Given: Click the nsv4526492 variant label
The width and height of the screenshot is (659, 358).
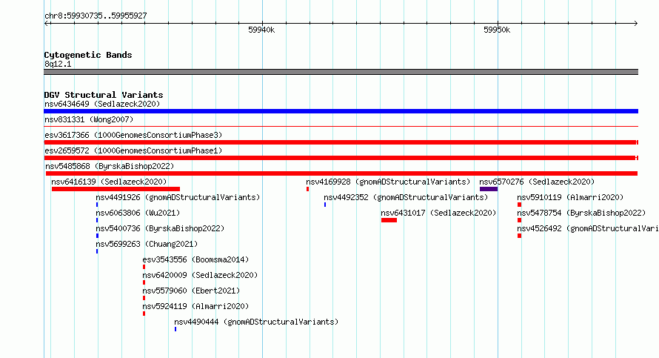Looking at the screenshot, I should tap(588, 228).
